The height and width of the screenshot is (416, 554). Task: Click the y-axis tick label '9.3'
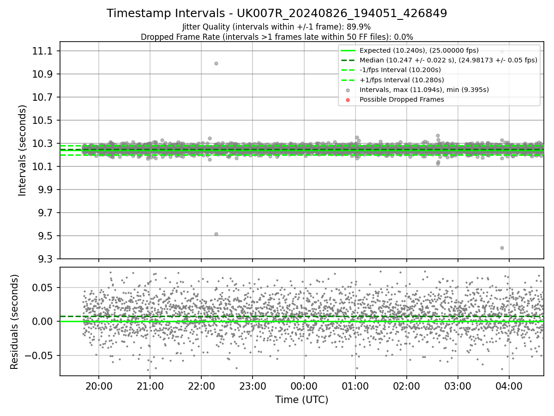click(44, 259)
